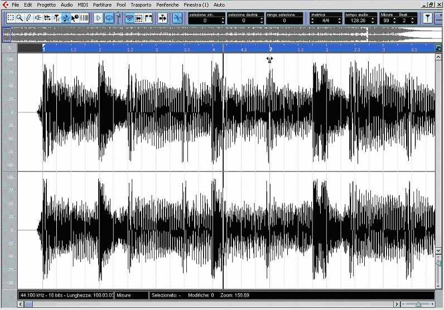Select the Draw pencil tool
The height and width of the screenshot is (310, 444).
click(28, 18)
